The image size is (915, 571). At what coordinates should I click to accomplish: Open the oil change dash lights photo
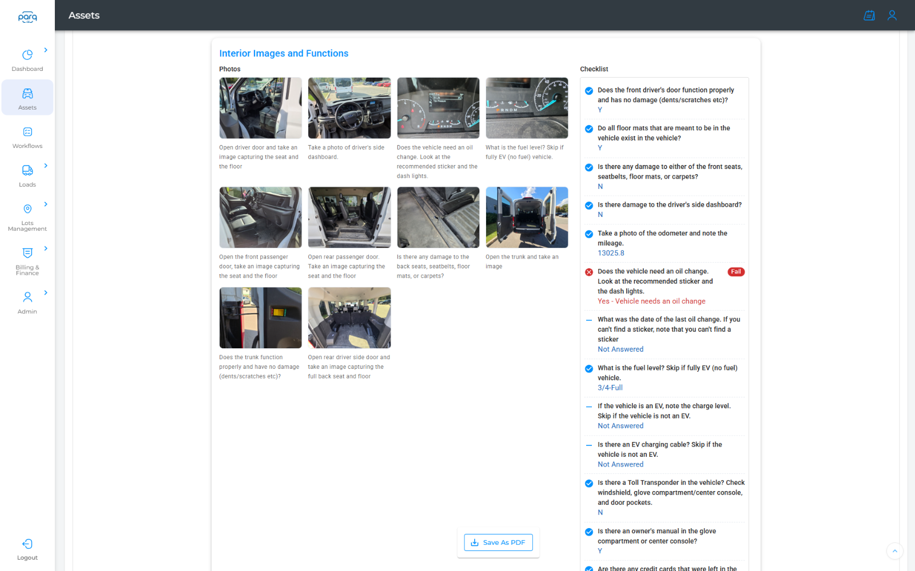[x=438, y=108]
